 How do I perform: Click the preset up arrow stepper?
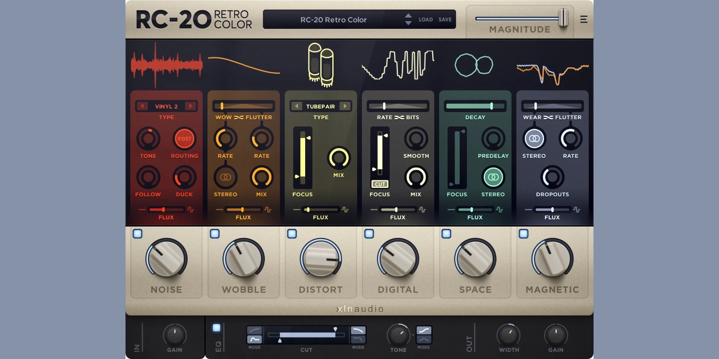[408, 16]
